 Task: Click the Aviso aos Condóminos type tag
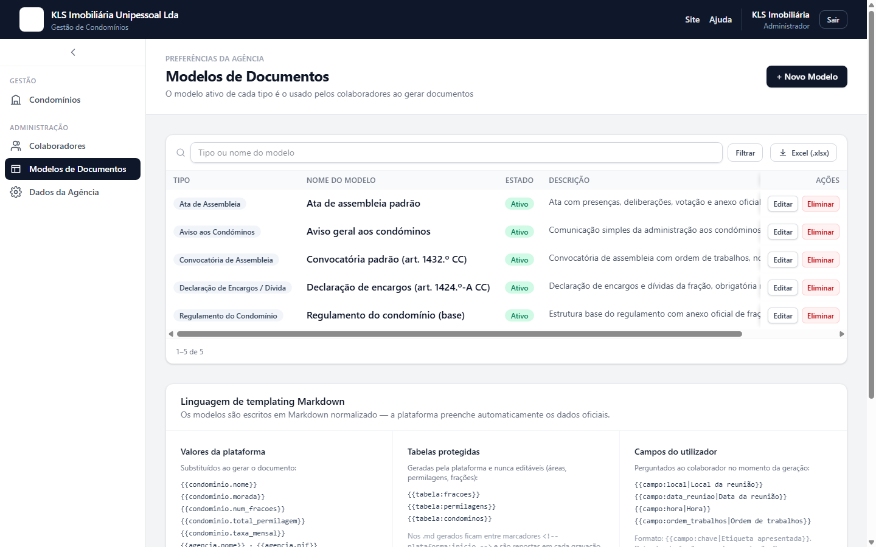pos(217,232)
